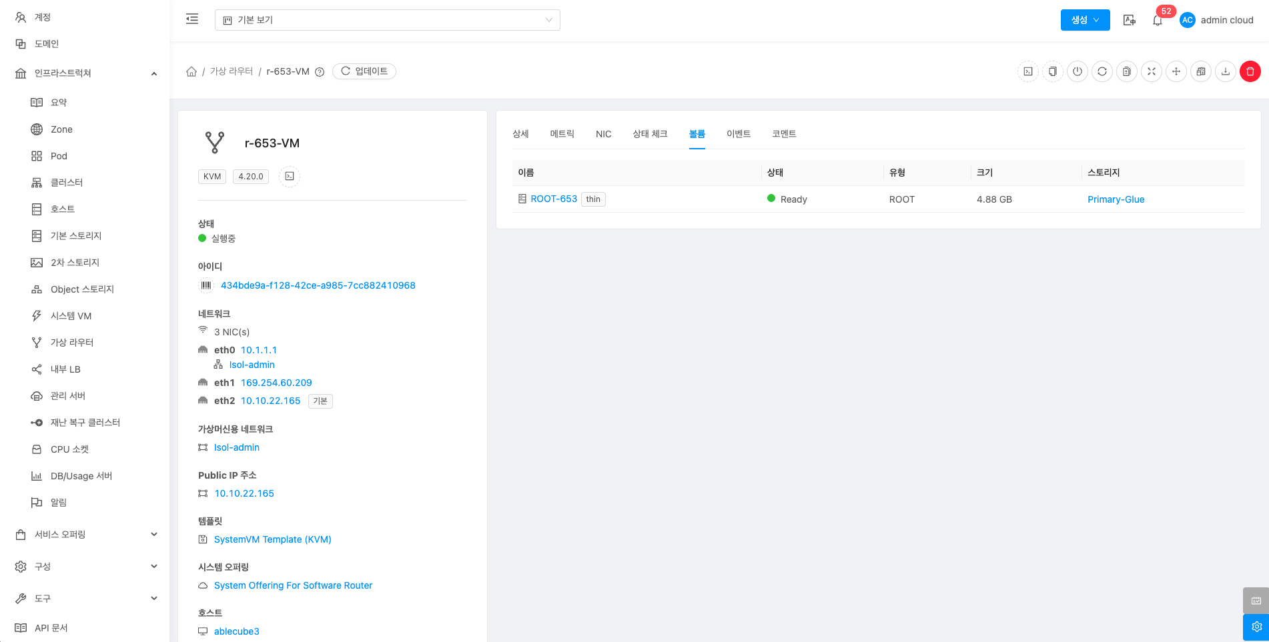Stop the router with the power icon

click(1077, 71)
